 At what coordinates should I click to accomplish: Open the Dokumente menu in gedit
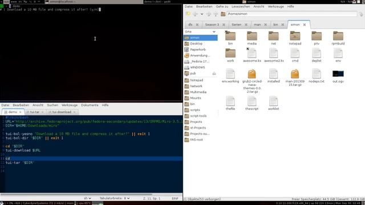tap(90, 105)
